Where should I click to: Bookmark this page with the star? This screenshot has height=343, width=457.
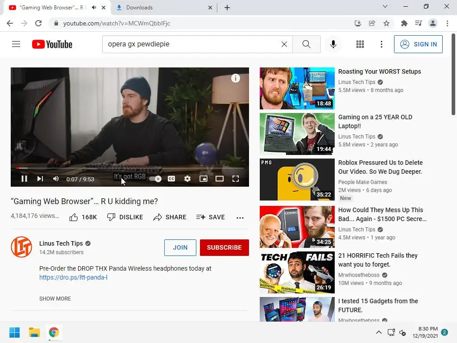click(x=386, y=23)
